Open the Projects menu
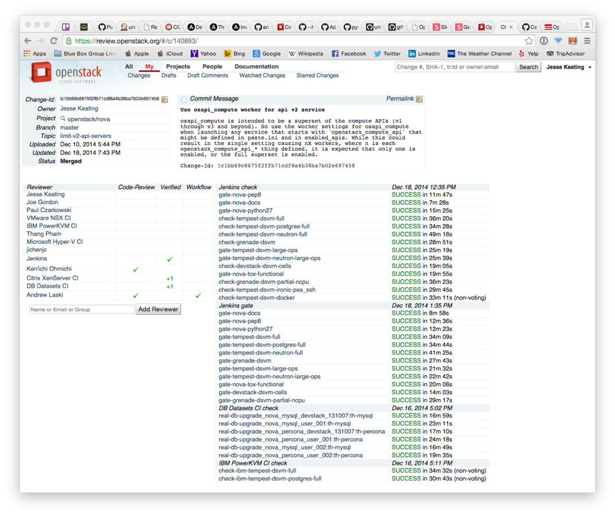Viewport: 615px width, 516px height. (178, 67)
